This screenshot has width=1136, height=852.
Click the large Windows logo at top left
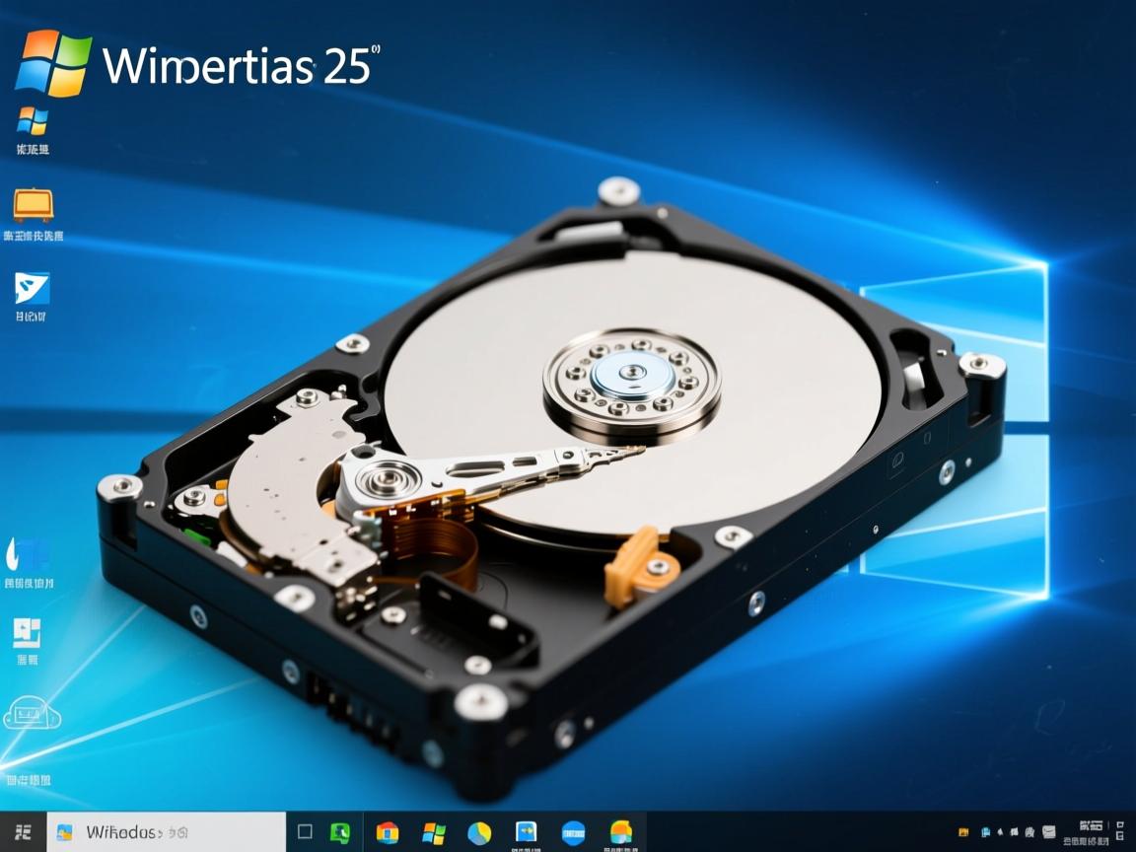pos(53,63)
